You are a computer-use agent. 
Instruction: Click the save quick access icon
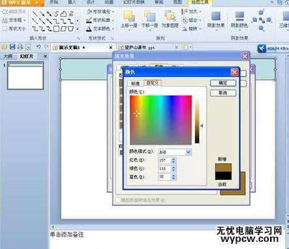click(12, 47)
